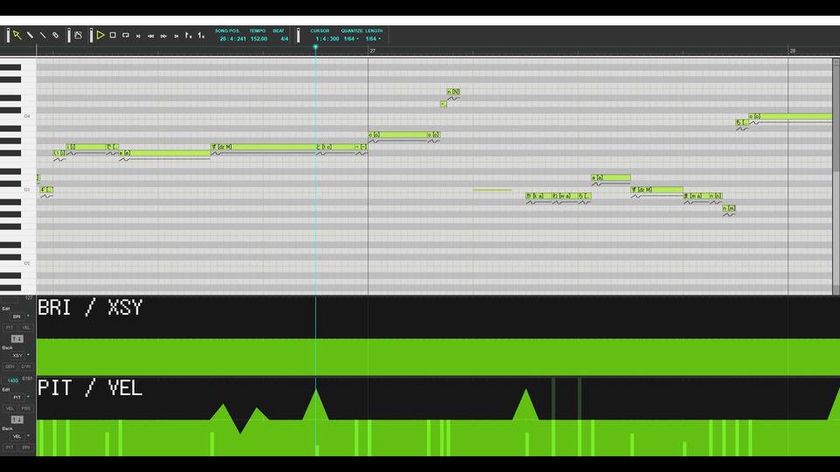Select the 'o [o]' note starting at measure 27
The image size is (840, 472).
pos(397,135)
